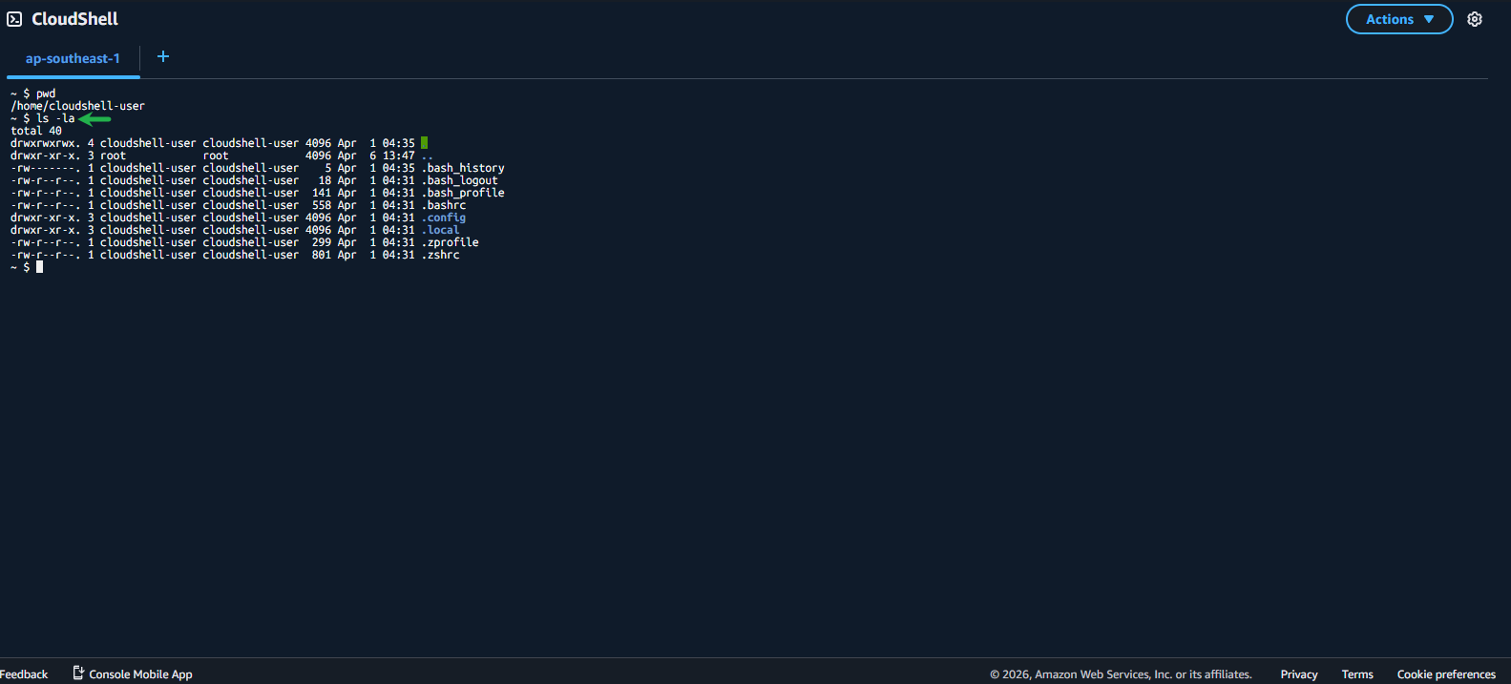The image size is (1511, 684).
Task: Click the .bash_history file name
Action: 463,168
